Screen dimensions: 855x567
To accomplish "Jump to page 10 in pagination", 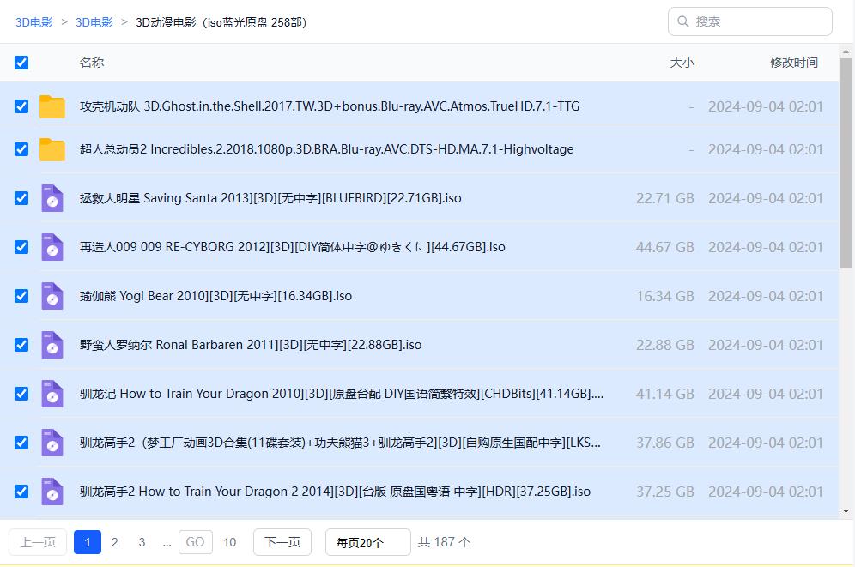I will point(229,542).
